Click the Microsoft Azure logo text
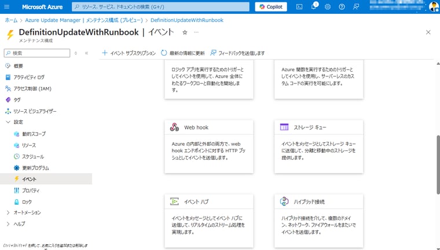The image size is (440, 250). 42,7
